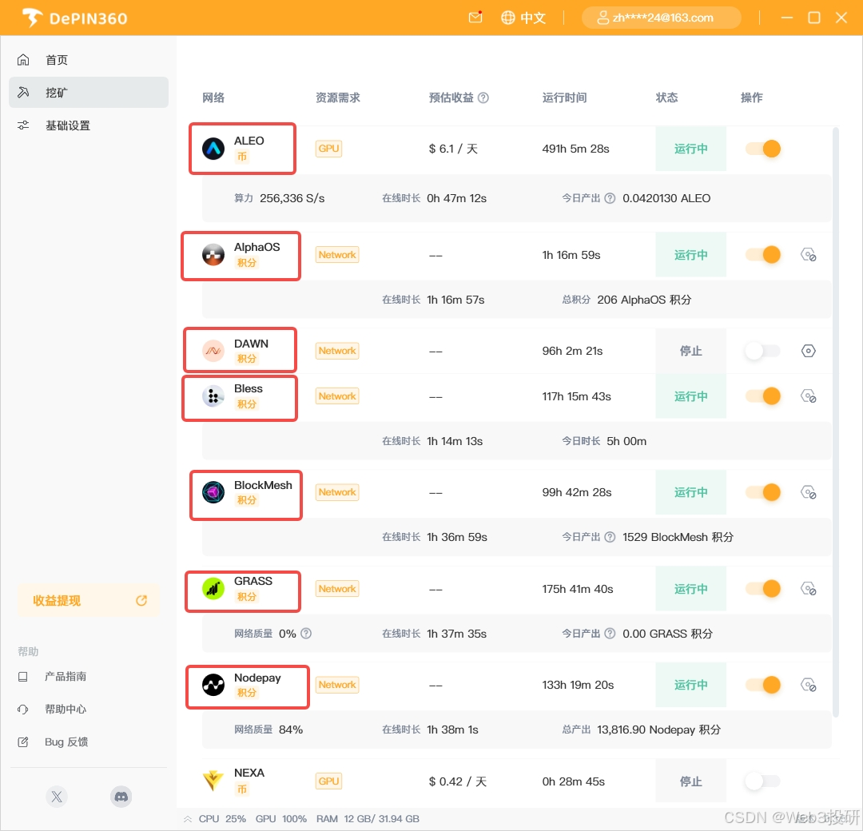863x831 pixels.
Task: Click the user account icon
Action: [x=603, y=18]
